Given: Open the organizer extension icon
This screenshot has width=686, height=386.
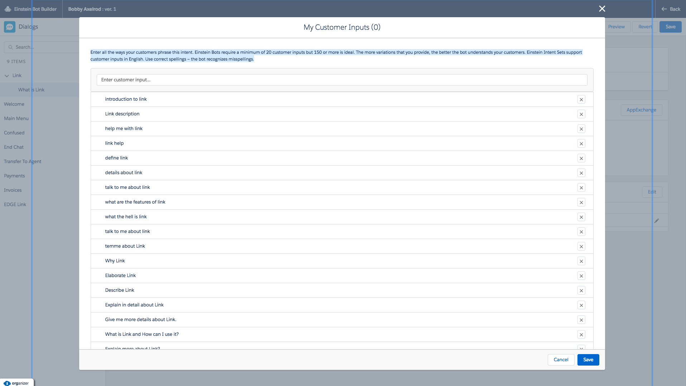Looking at the screenshot, I should pos(7,383).
